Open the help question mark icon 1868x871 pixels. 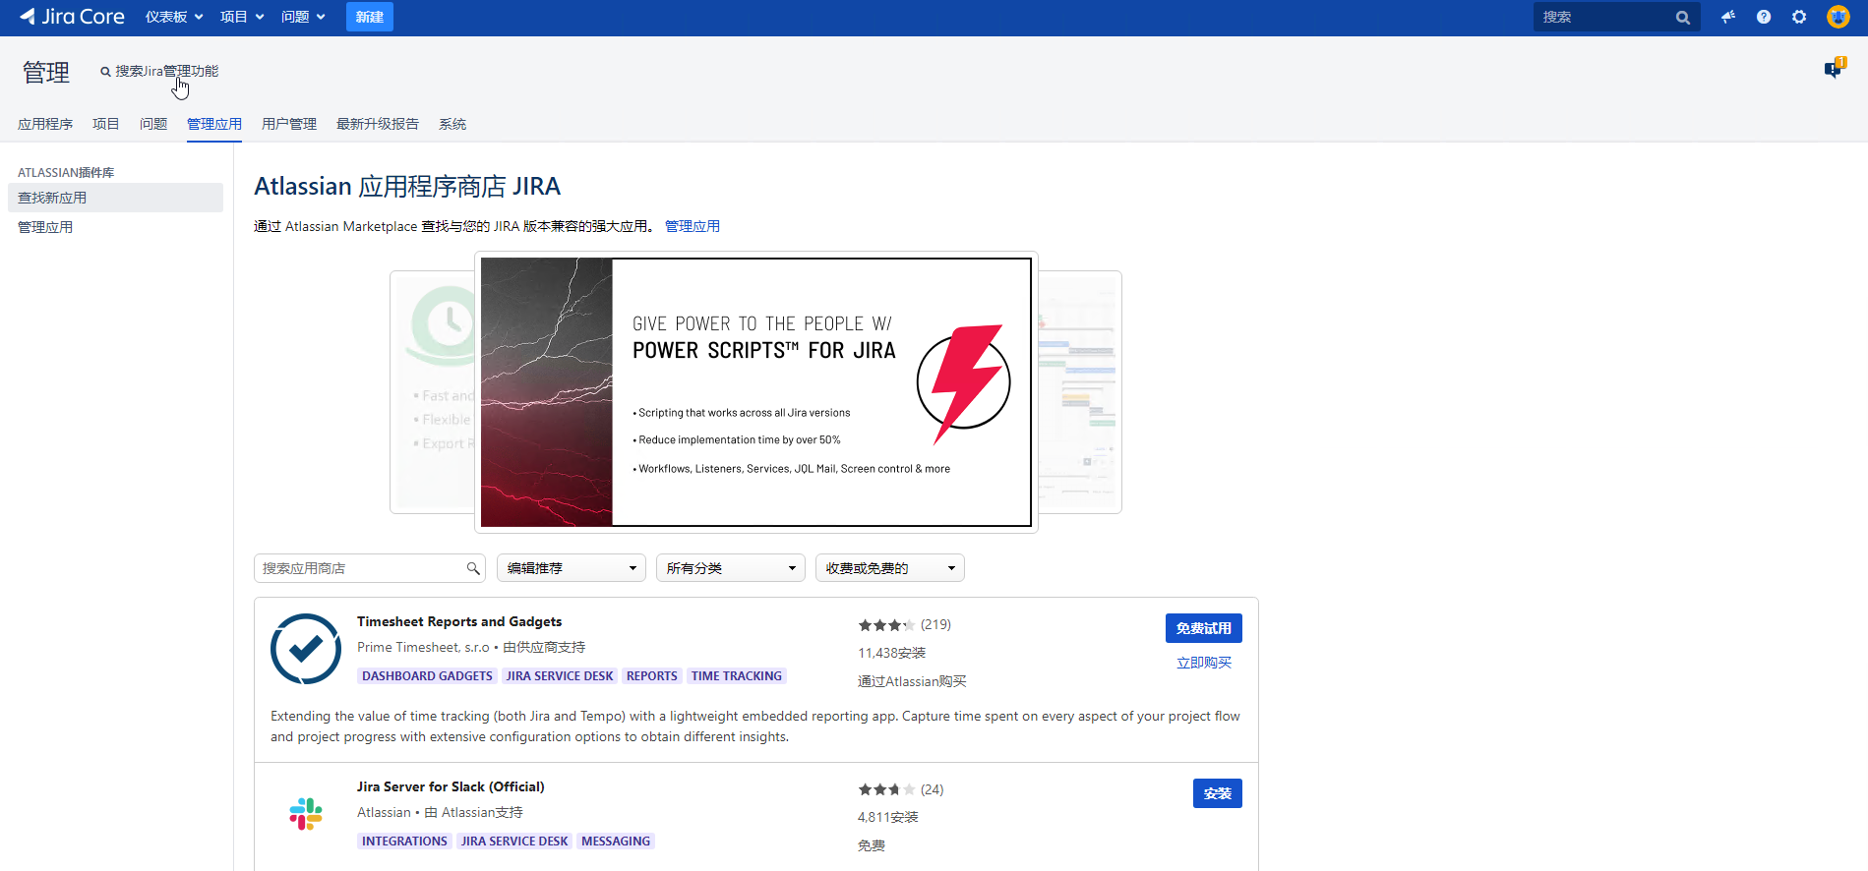click(1764, 17)
